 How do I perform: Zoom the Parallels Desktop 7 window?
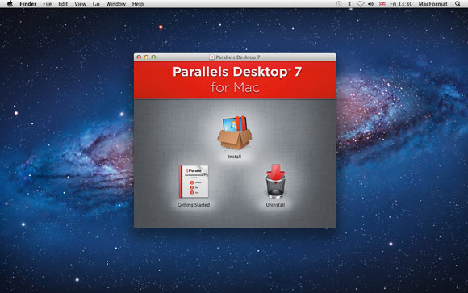(x=153, y=57)
